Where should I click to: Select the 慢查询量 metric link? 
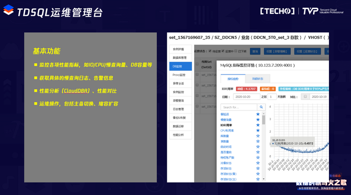[226, 119]
